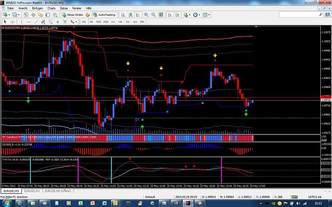Select the horizontal line tool
332x207 pixels.
point(29,22)
